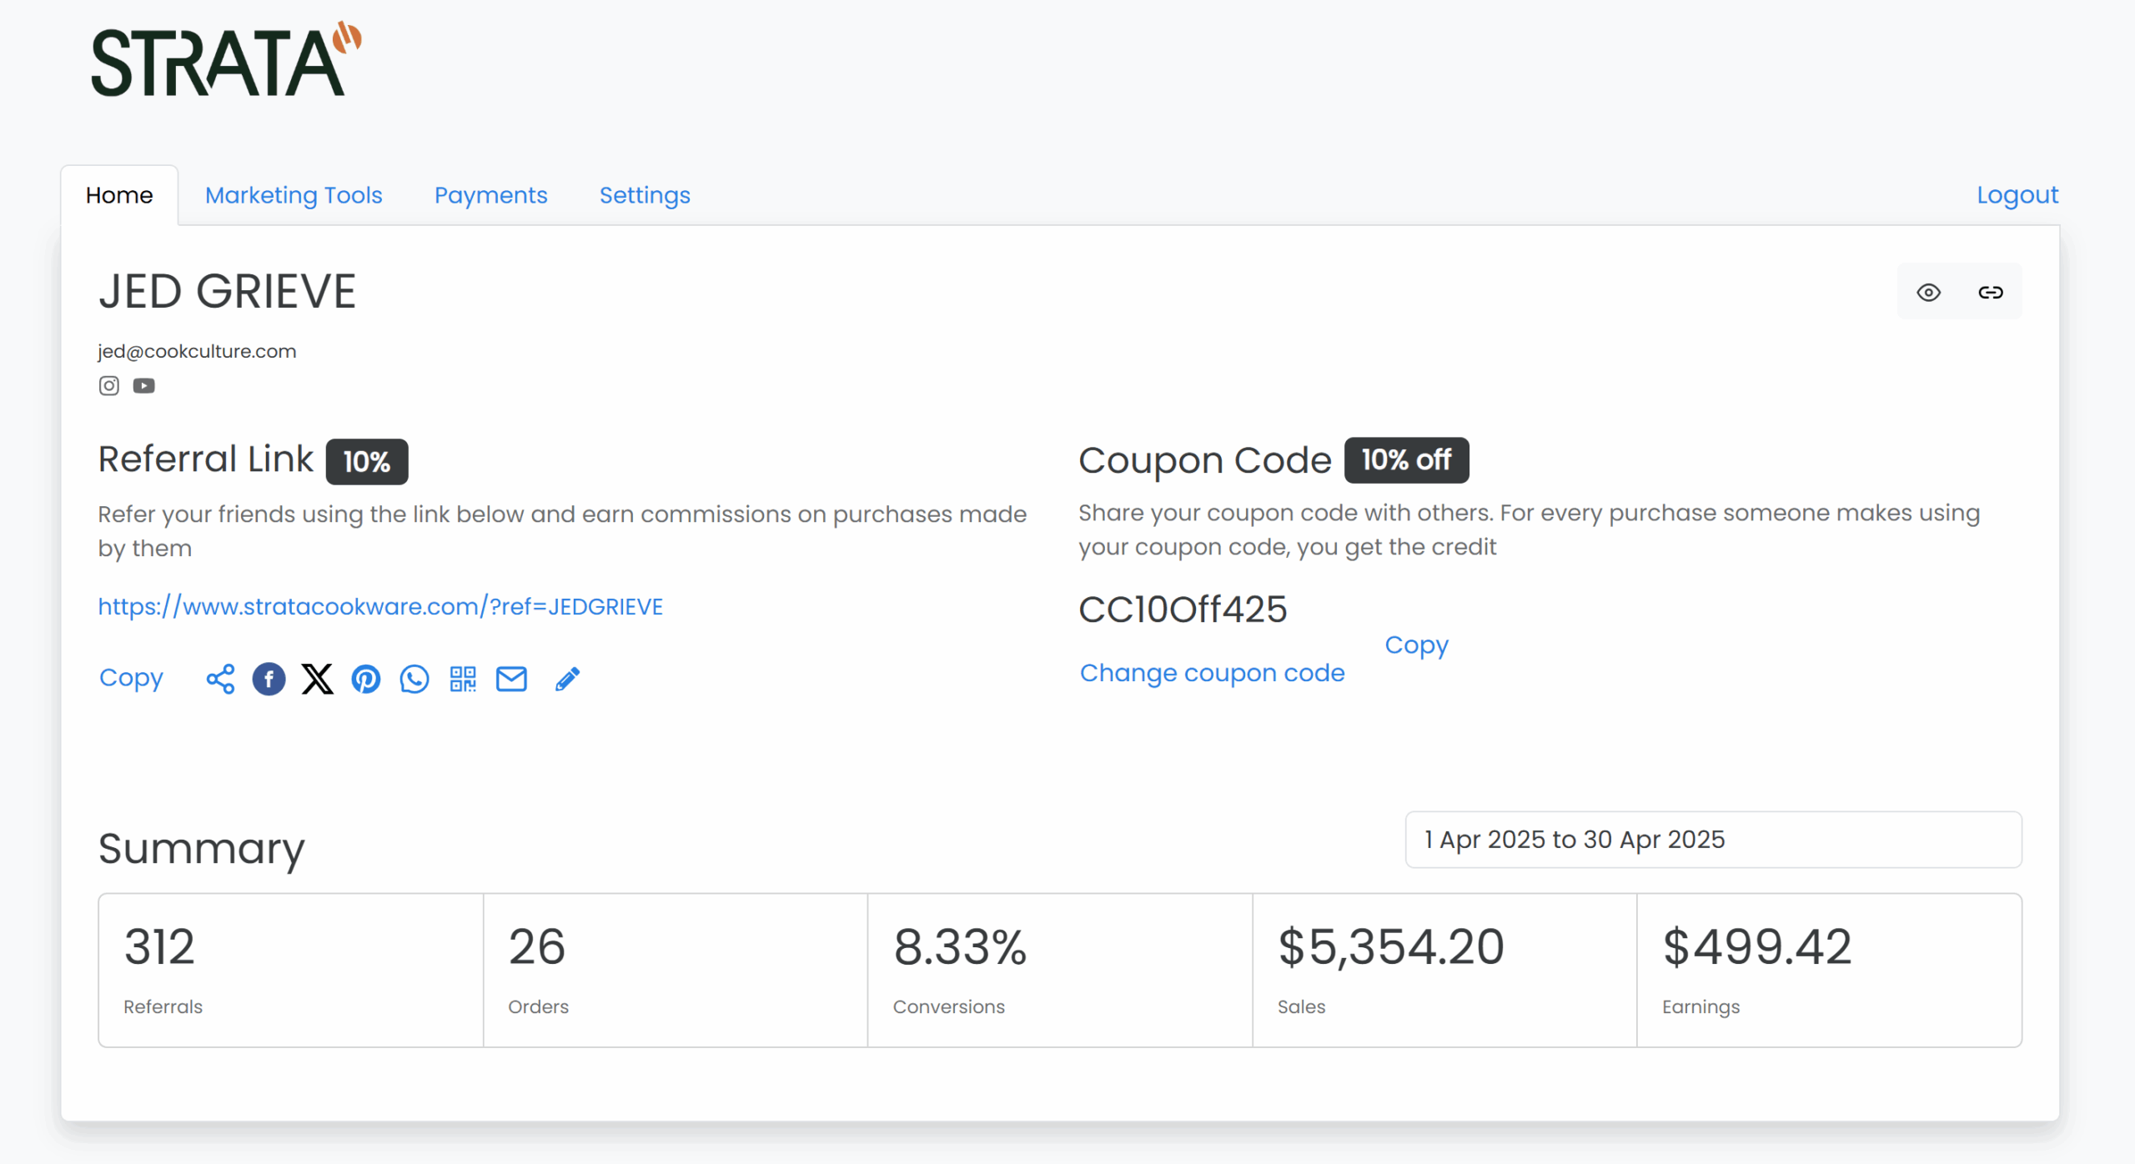Click the 8.33% Conversions stat
This screenshot has width=2135, height=1164.
point(1060,970)
